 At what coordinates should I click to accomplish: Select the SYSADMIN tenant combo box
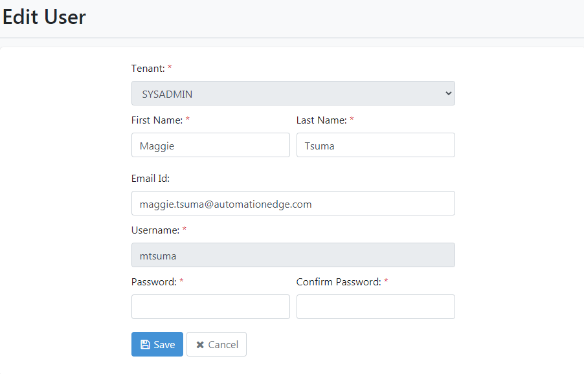coord(293,93)
